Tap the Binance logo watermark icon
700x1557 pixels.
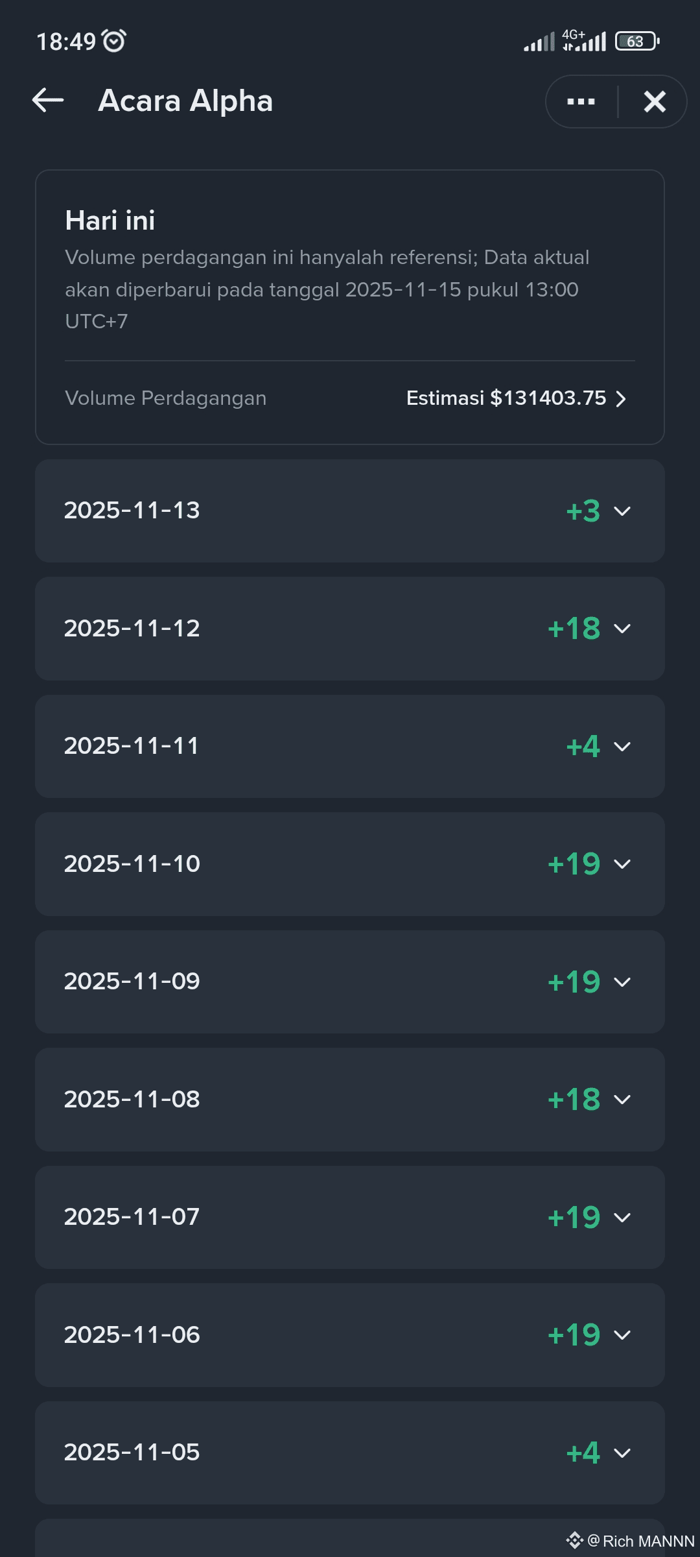click(574, 1540)
